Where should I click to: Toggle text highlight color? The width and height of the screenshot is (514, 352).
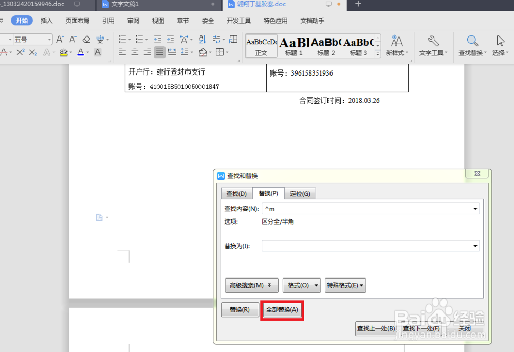point(64,53)
